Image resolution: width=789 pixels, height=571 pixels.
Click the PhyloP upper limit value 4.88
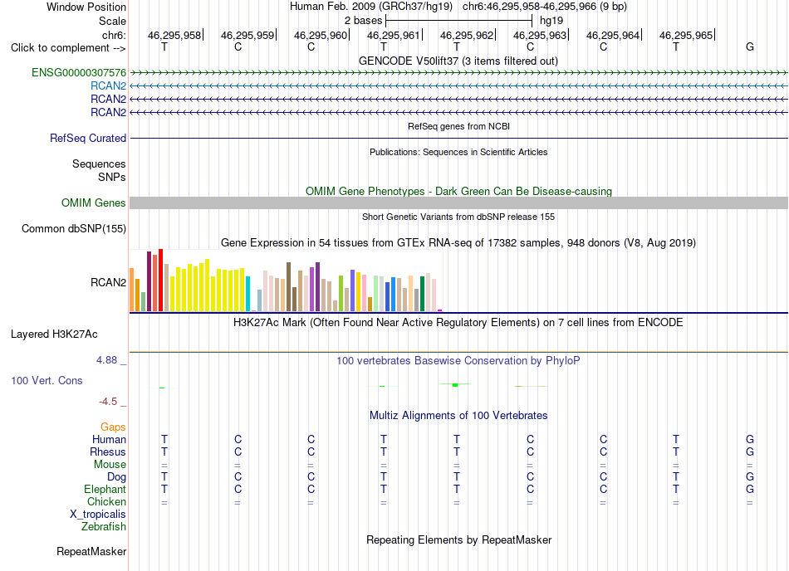pyautogui.click(x=106, y=360)
